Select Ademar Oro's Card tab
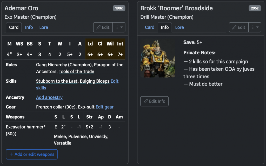Viewport: 266px width, 166px height. click(x=14, y=27)
